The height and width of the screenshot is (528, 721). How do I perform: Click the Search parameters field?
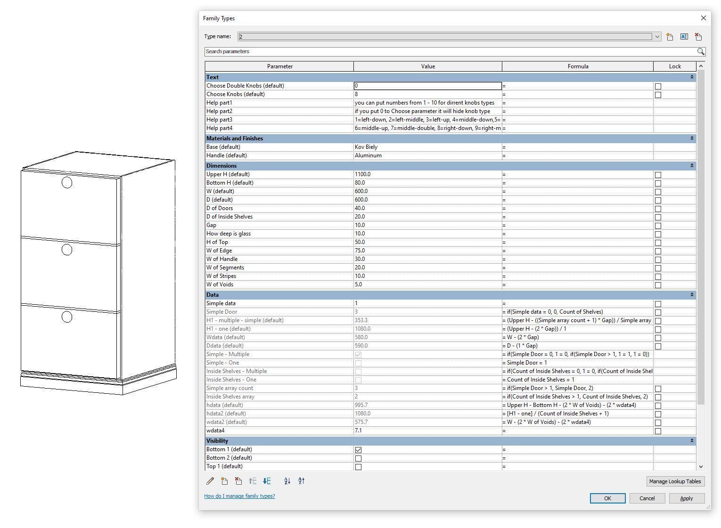[x=451, y=51]
